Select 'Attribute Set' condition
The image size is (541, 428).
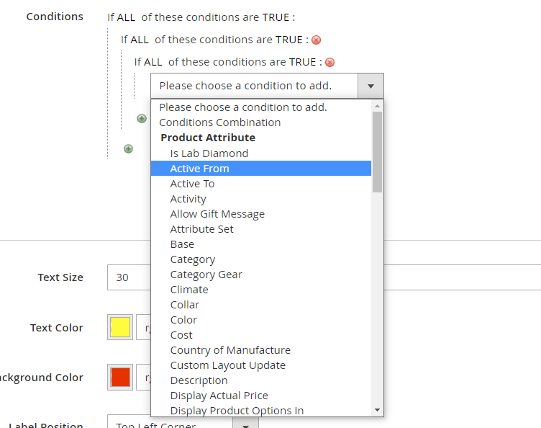tap(201, 229)
